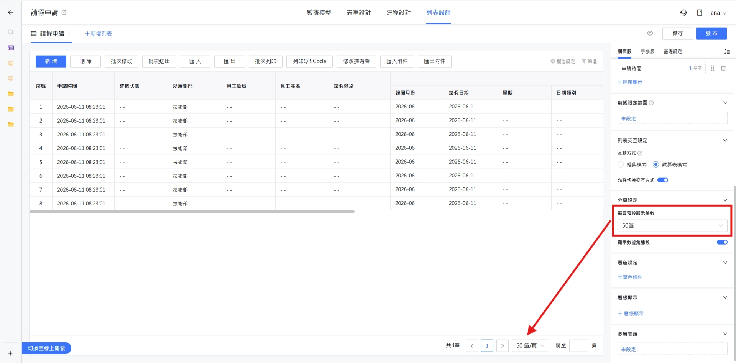The height and width of the screenshot is (363, 736).
Task: Switch to the 手機版 tab
Action: point(647,51)
